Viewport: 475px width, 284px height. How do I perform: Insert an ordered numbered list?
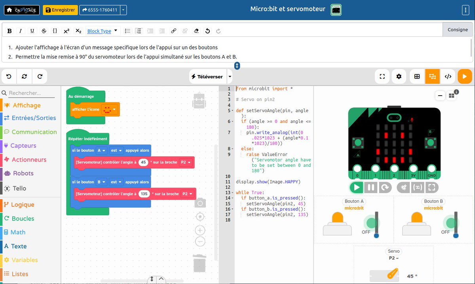point(139,31)
